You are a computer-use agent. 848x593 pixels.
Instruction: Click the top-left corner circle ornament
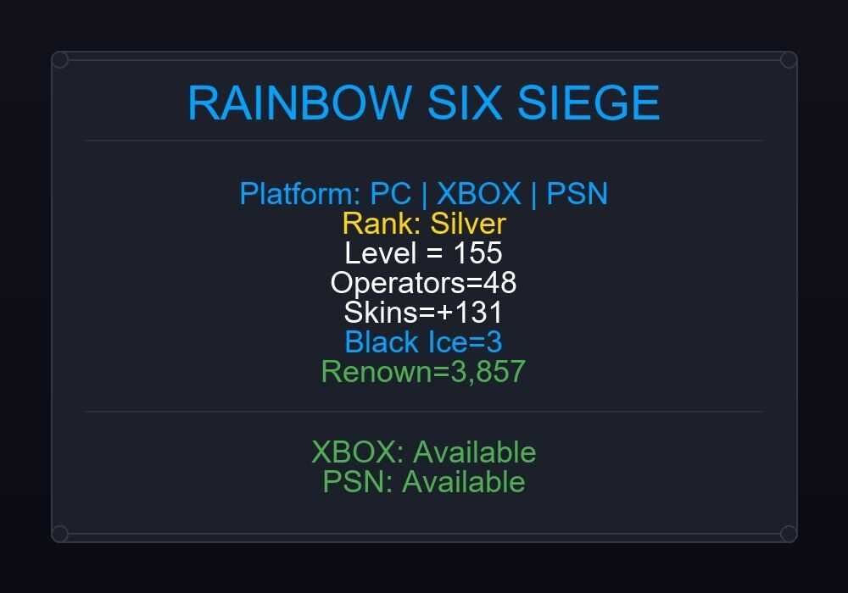point(60,60)
